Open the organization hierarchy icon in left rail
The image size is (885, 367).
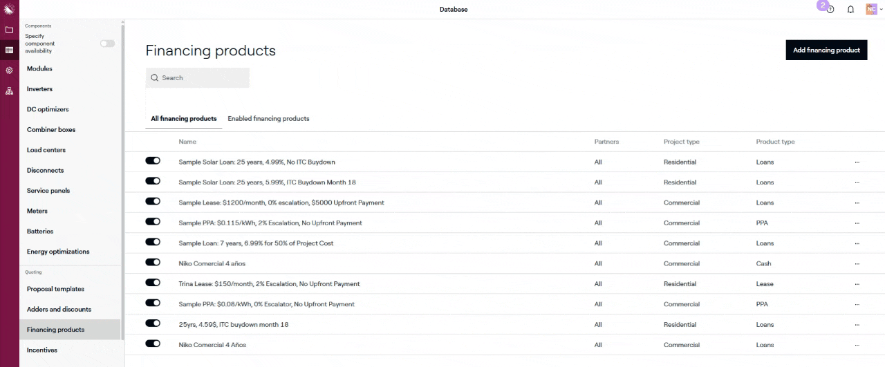click(x=9, y=91)
